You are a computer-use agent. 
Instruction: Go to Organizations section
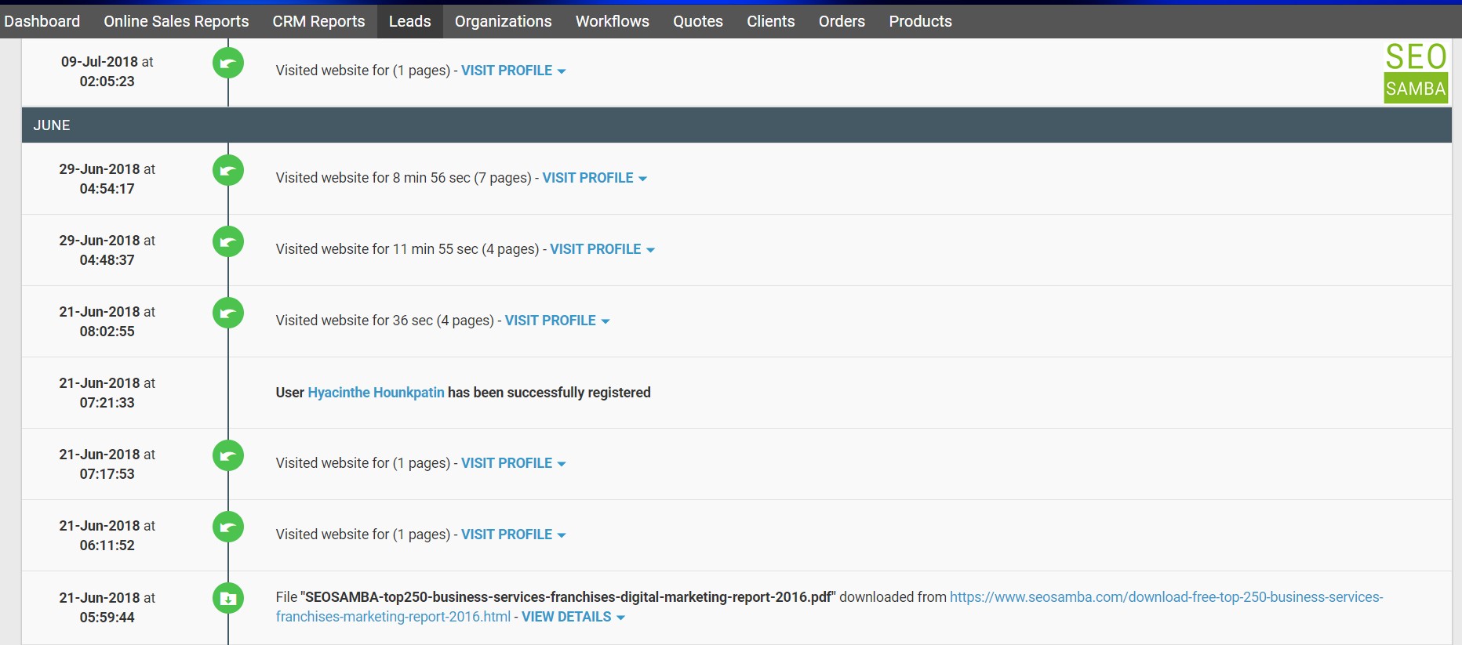[504, 21]
